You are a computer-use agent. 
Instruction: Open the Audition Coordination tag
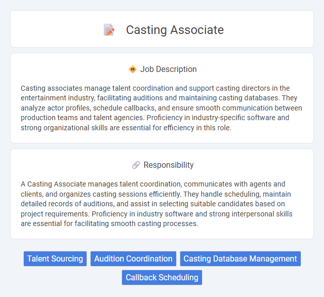[133, 259]
